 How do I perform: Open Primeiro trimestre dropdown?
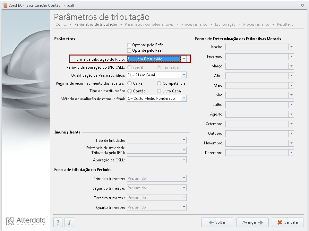point(184,178)
